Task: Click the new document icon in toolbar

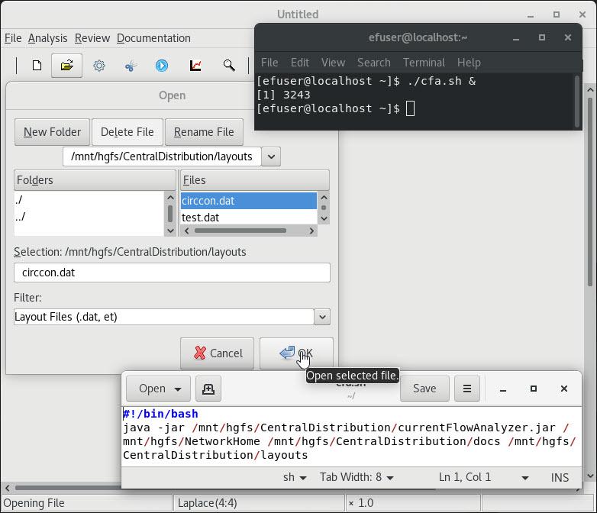Action: click(37, 66)
